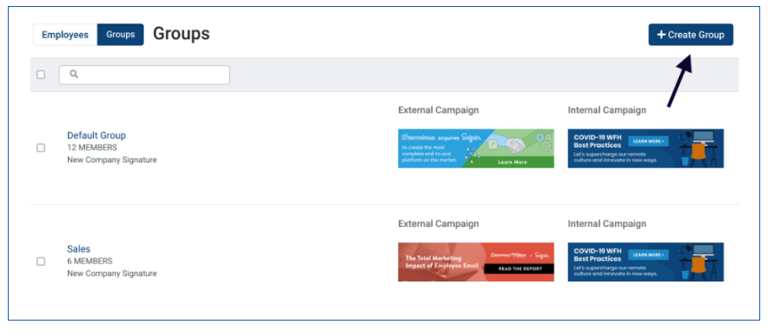
Task: Check the Sales group checkbox
Action: click(x=41, y=261)
